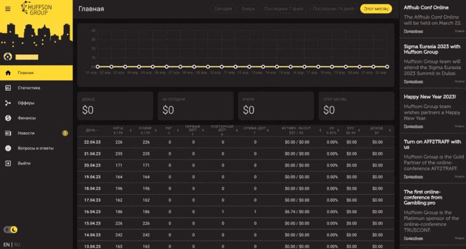The width and height of the screenshot is (466, 249).
Task: Click the За сегодня $0 card
Action: point(195,106)
